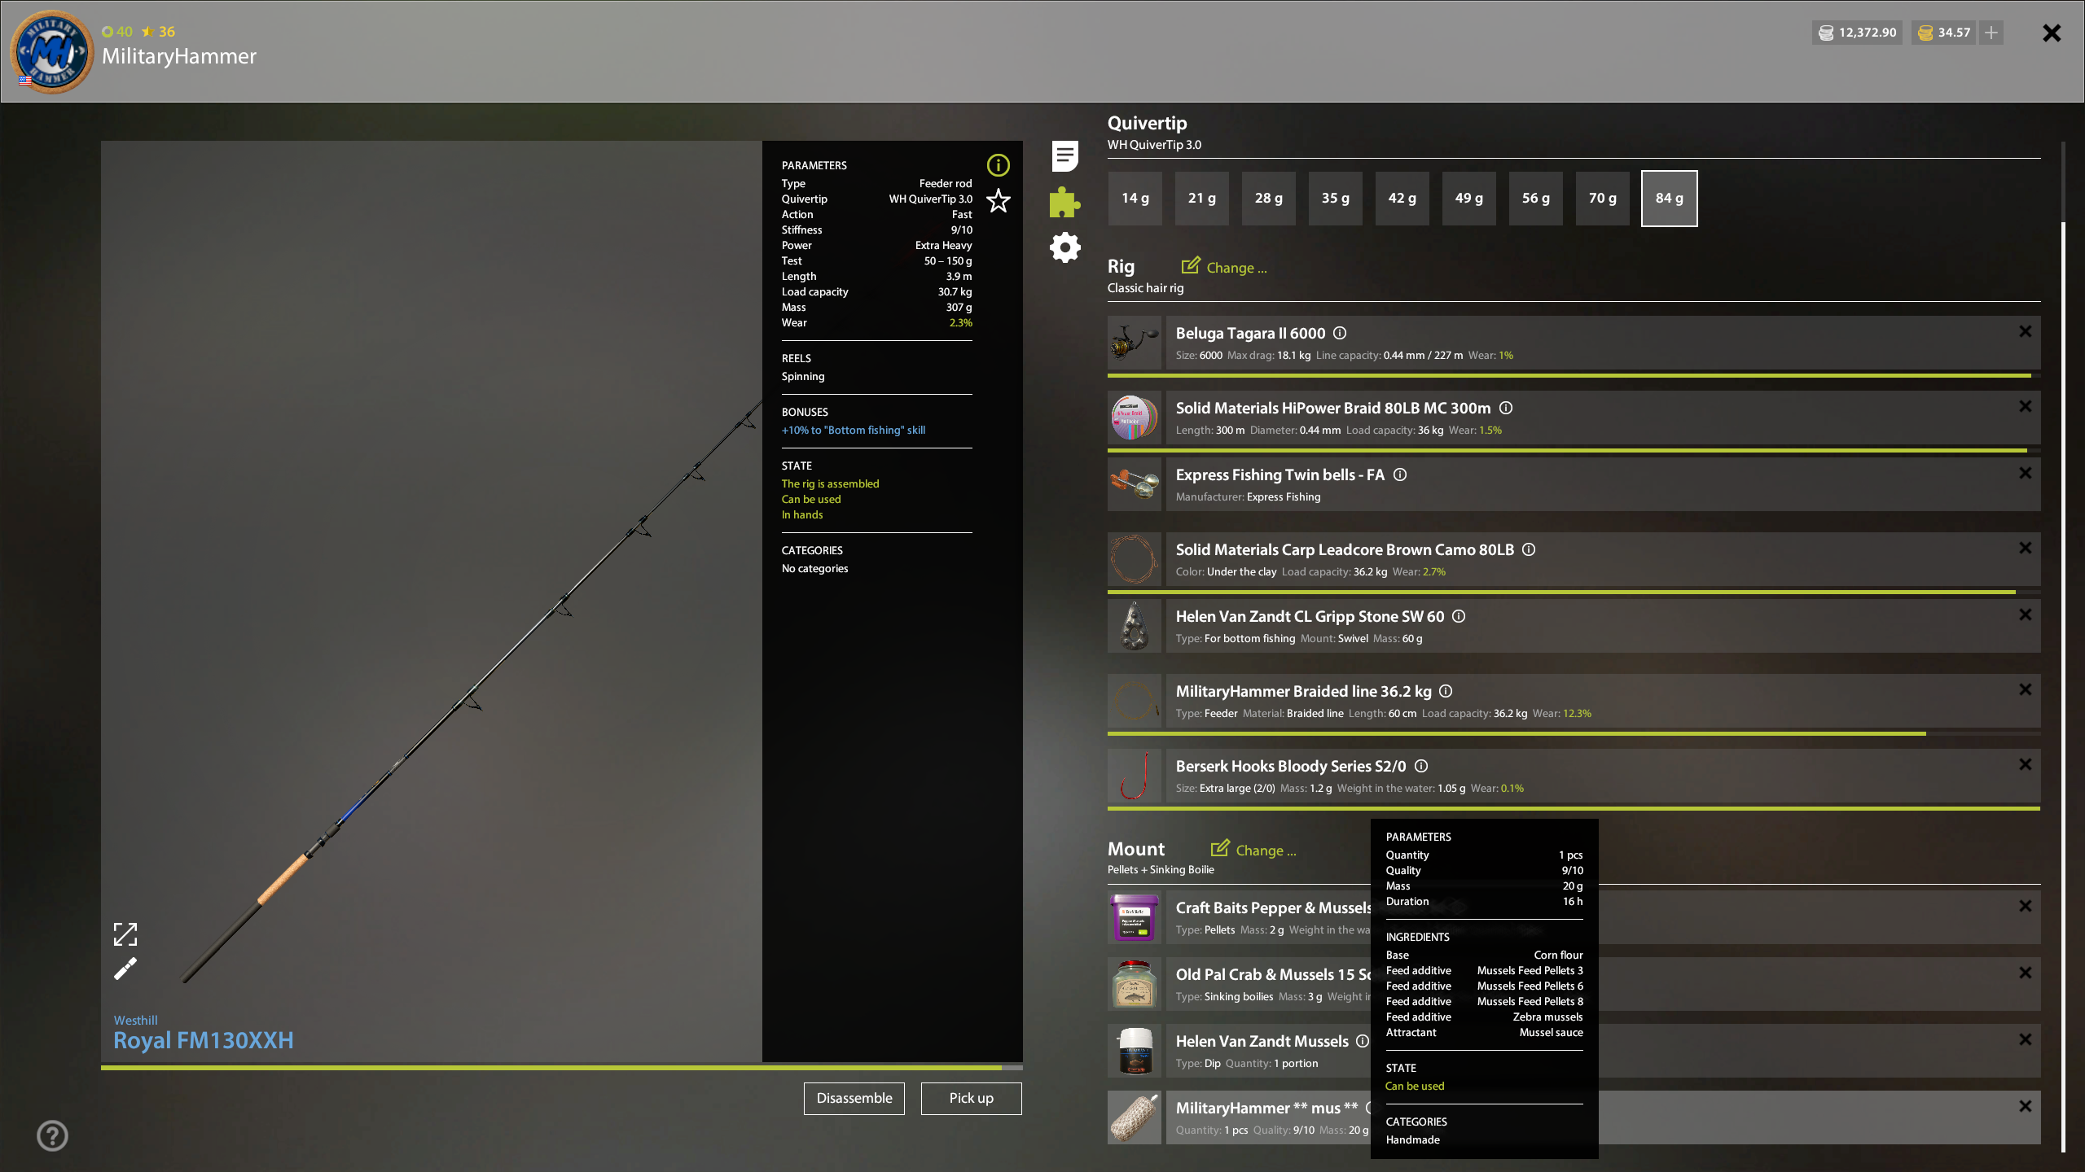
Task: Expand rod preview to fullscreen
Action: click(125, 934)
